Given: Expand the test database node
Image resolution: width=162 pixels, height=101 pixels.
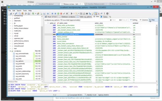Looking at the screenshot, I should [x=10, y=49].
